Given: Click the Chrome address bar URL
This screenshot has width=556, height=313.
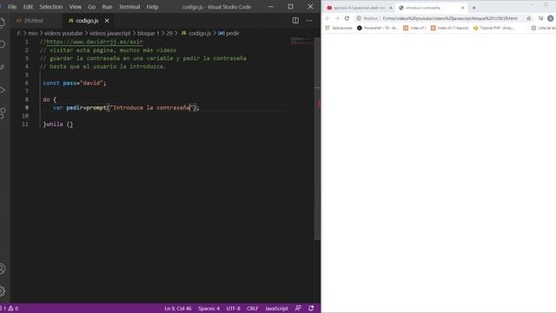Looking at the screenshot, I should (450, 18).
